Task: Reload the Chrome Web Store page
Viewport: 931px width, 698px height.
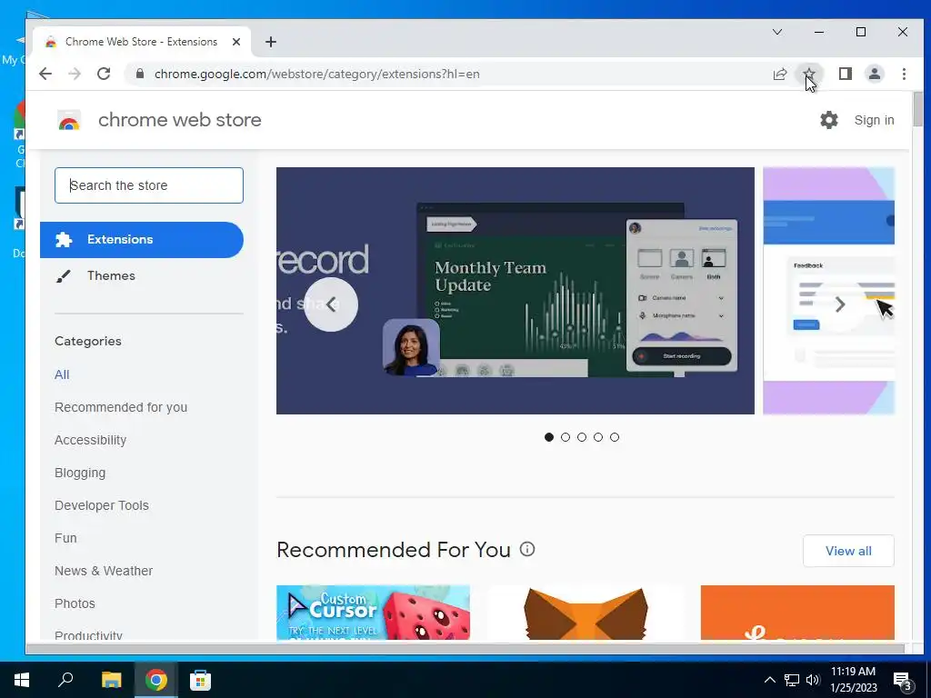Action: coord(104,74)
